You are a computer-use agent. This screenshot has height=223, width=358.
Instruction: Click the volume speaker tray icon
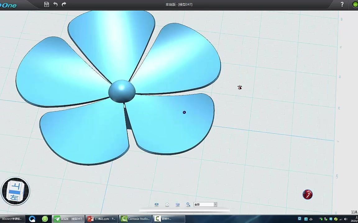point(346,219)
